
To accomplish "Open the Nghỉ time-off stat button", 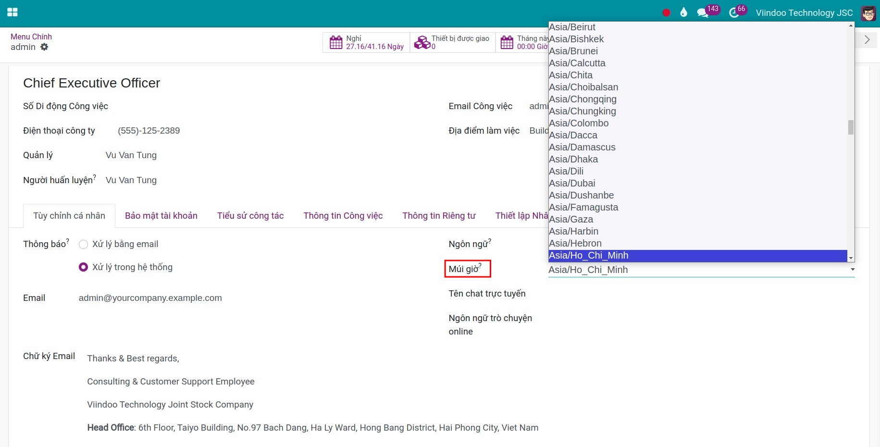I will [366, 42].
